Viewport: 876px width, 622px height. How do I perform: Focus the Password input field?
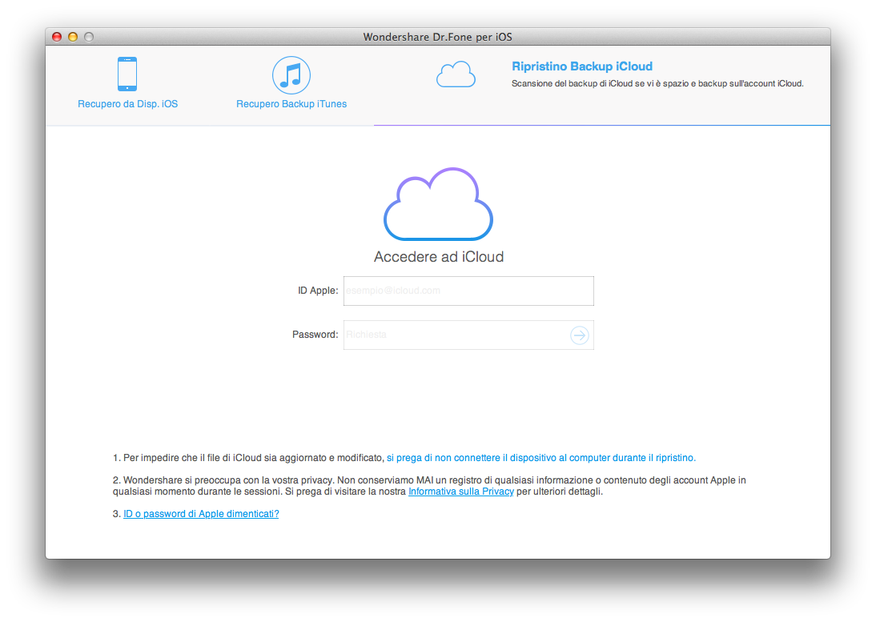tap(468, 335)
